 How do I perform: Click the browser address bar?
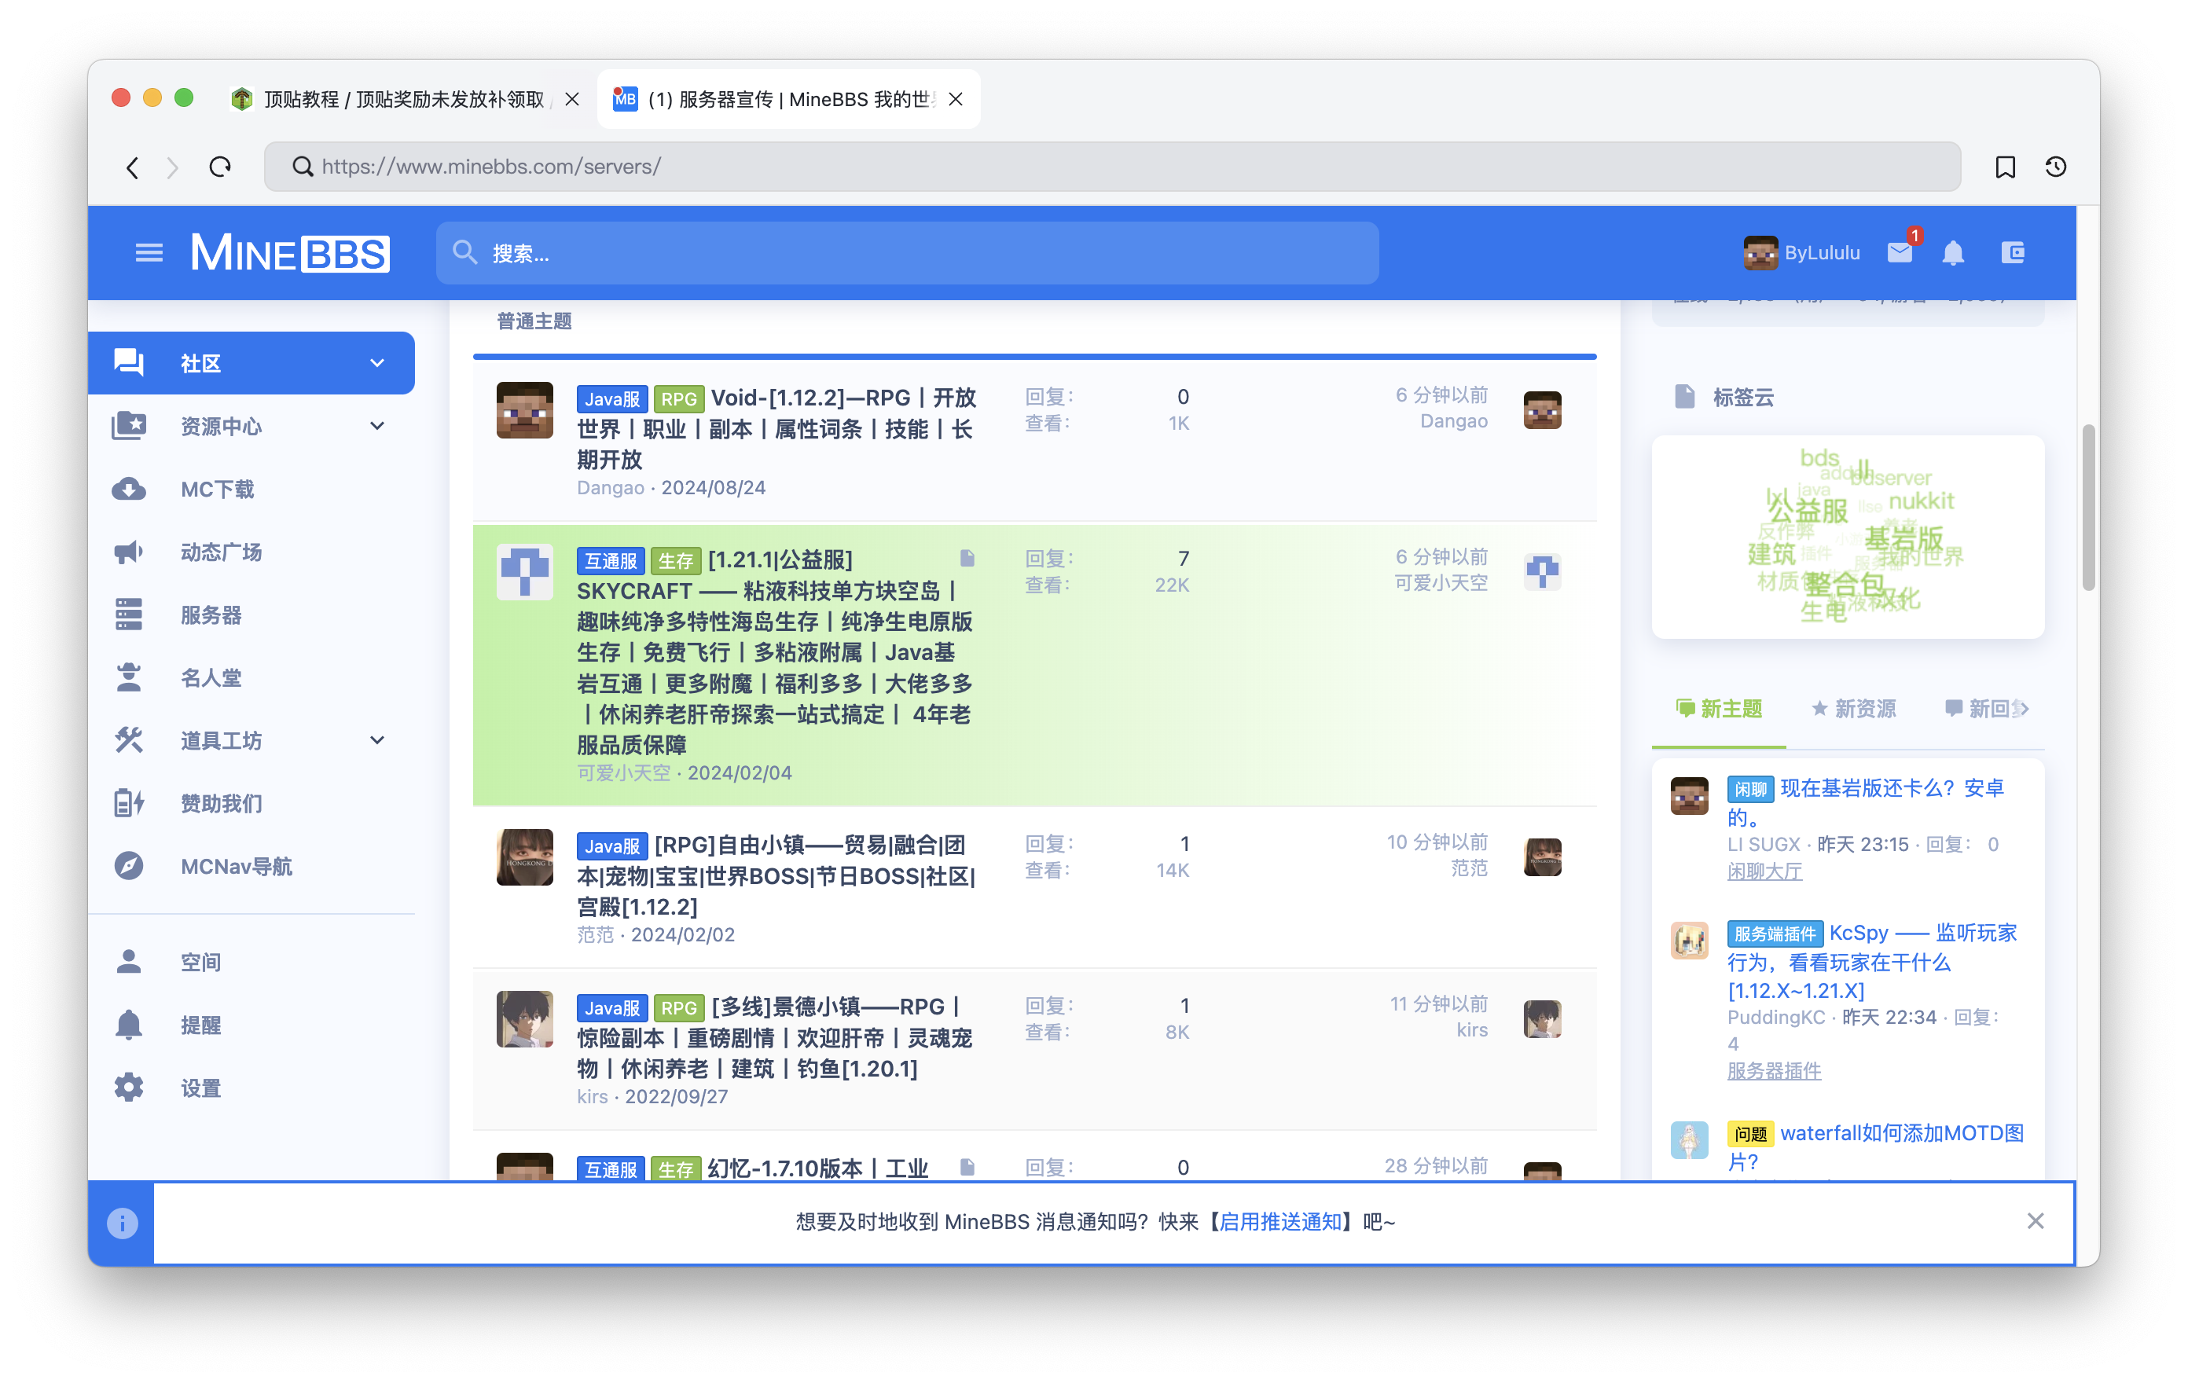(1112, 167)
